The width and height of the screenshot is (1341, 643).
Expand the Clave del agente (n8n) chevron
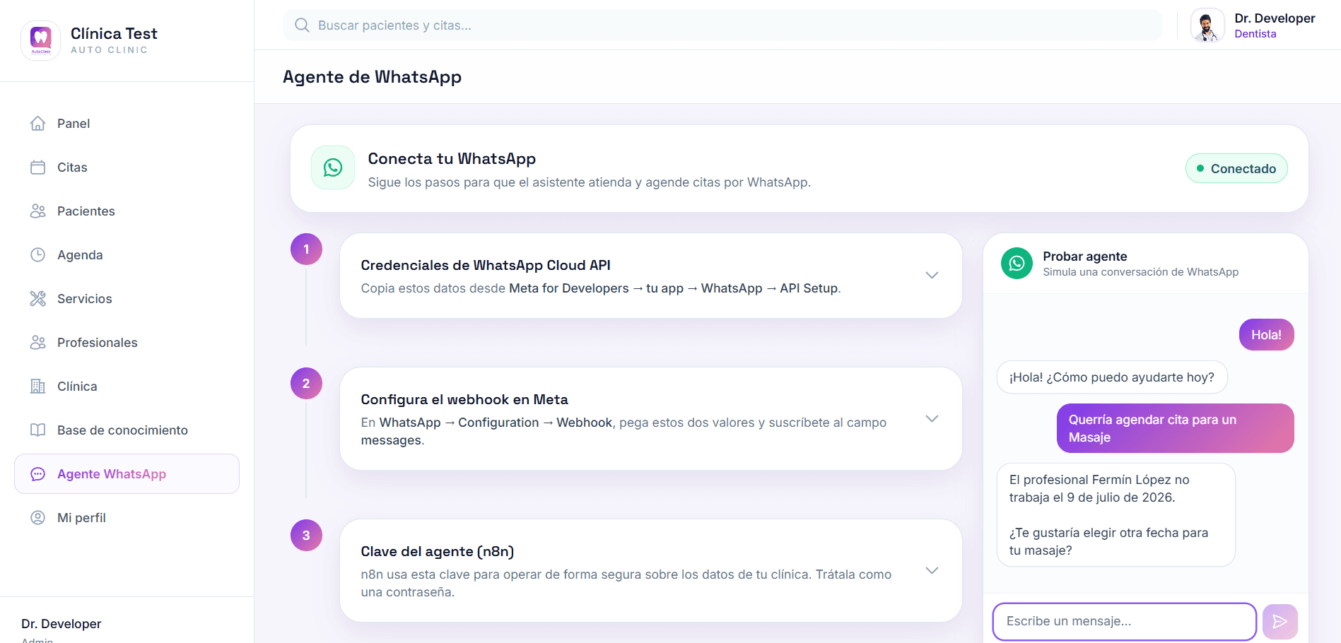932,571
